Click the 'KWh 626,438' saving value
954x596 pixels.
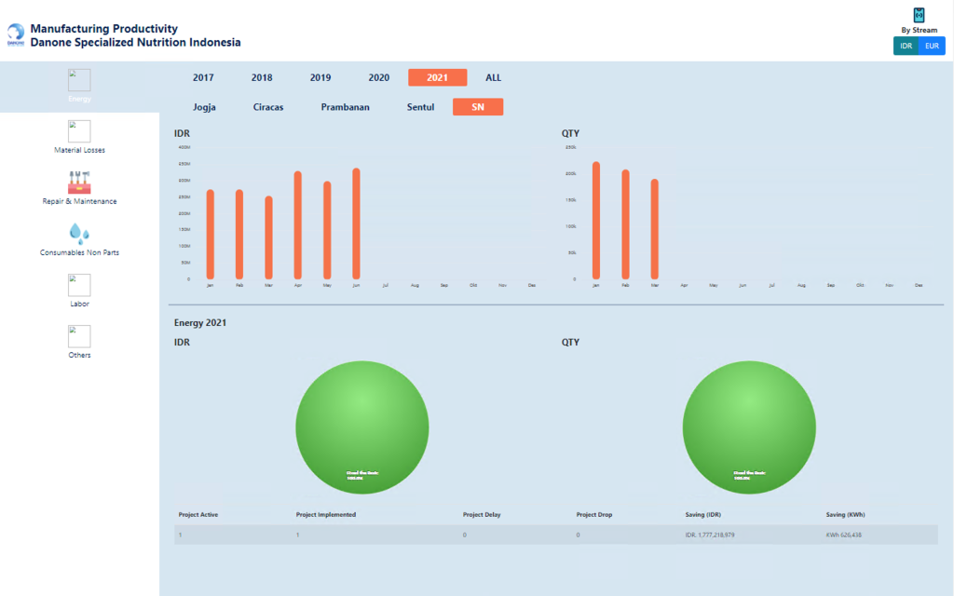844,535
